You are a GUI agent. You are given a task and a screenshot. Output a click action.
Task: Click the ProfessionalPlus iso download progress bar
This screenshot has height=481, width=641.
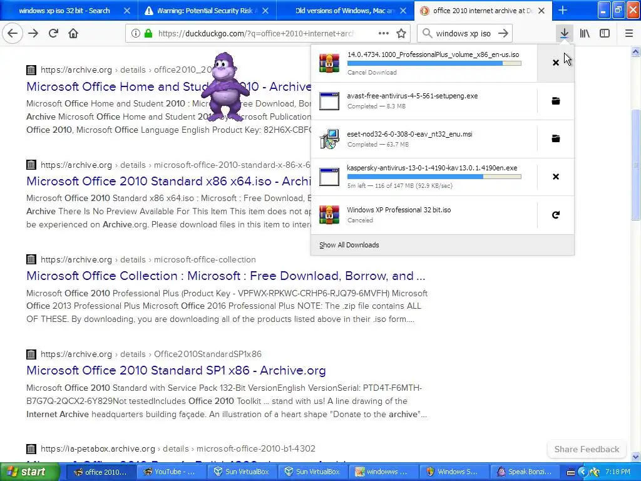434,63
